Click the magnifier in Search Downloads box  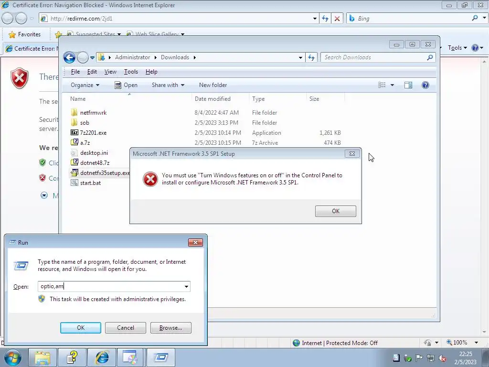tap(430, 57)
